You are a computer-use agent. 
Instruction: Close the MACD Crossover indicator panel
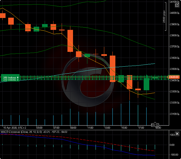click(x=177, y=134)
